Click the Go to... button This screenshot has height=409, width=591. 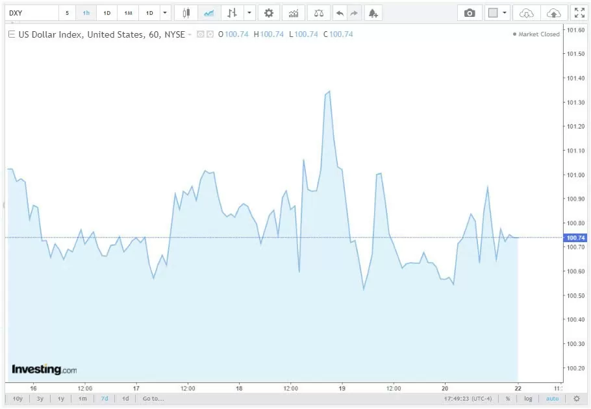(153, 399)
